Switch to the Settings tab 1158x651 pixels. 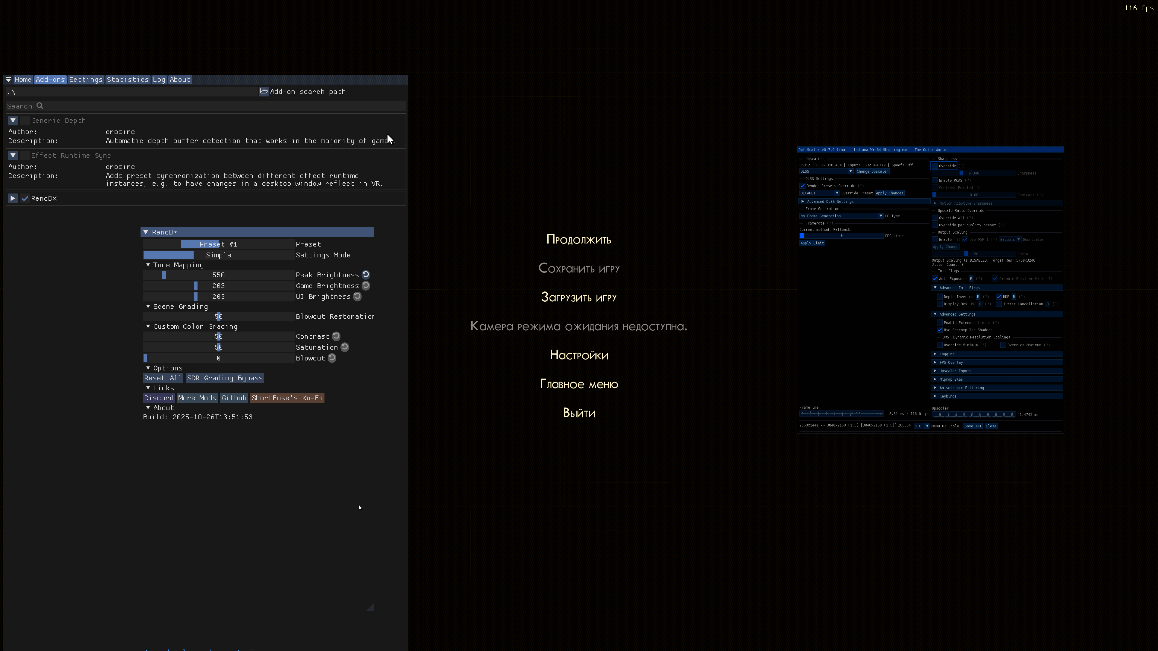tap(85, 80)
